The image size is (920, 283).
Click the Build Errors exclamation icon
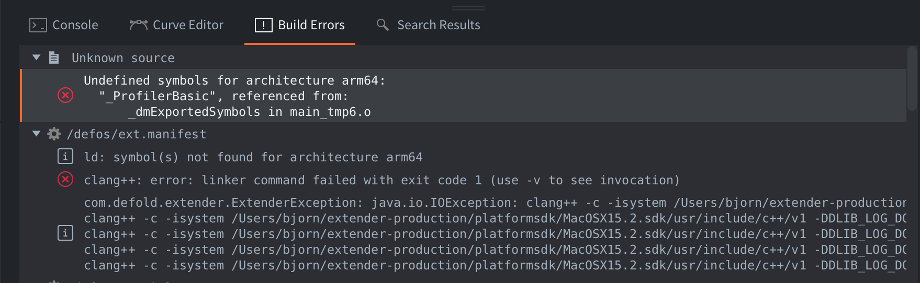point(264,25)
